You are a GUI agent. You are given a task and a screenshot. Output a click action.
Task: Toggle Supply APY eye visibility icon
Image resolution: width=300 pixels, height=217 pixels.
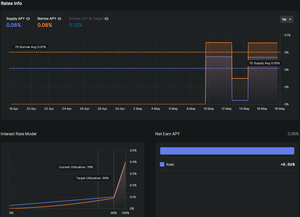[x=28, y=19]
